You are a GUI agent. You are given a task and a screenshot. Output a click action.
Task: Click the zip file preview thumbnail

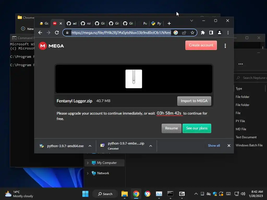[134, 79]
